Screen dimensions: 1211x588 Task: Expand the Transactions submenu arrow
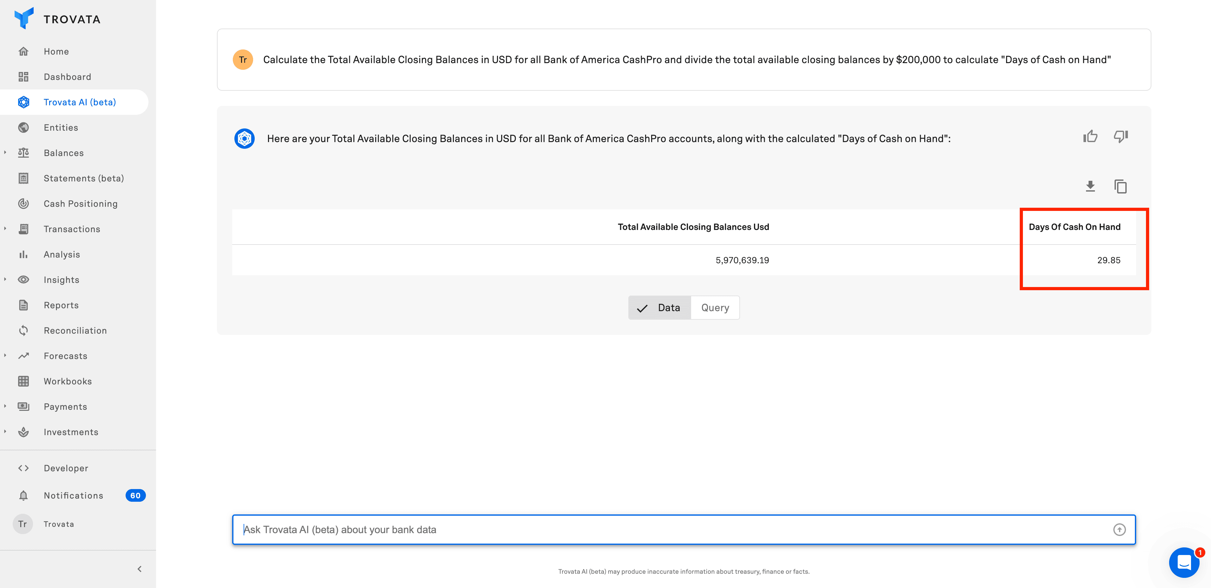5,228
